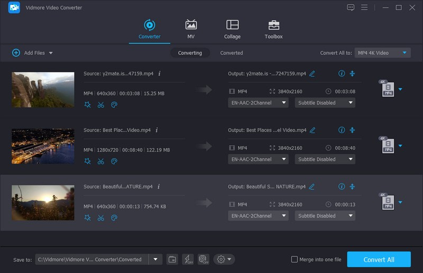423x273 pixels.
Task: Expand the Save to path dropdown arrow
Action: (155, 259)
